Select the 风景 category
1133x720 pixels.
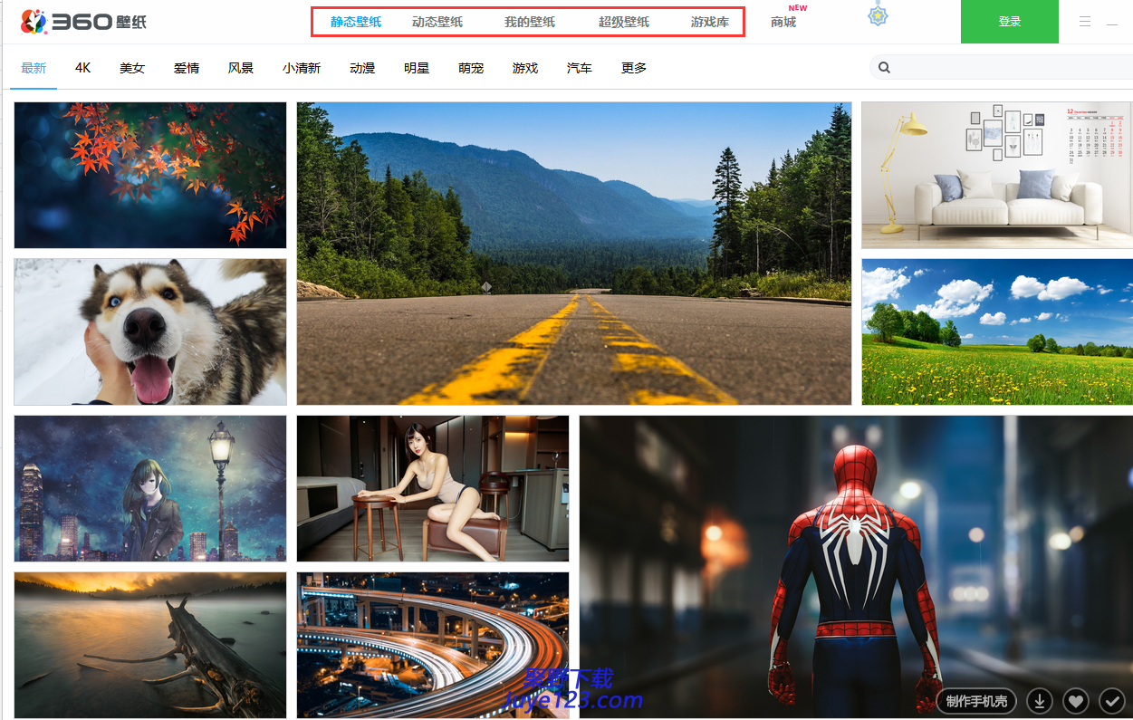(241, 68)
